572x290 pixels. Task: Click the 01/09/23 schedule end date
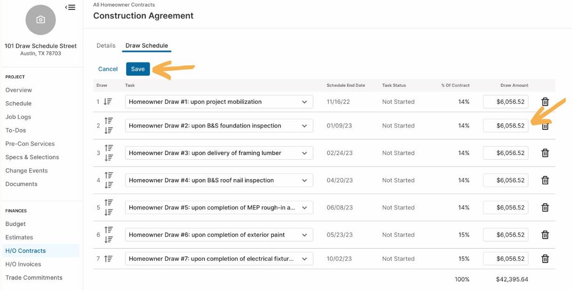(339, 126)
